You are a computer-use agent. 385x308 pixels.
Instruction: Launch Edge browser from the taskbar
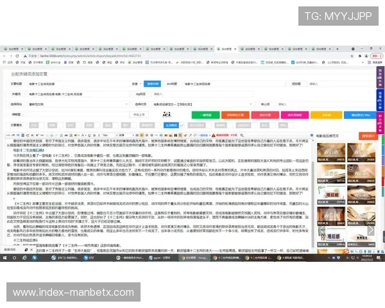pyautogui.click(x=24, y=258)
